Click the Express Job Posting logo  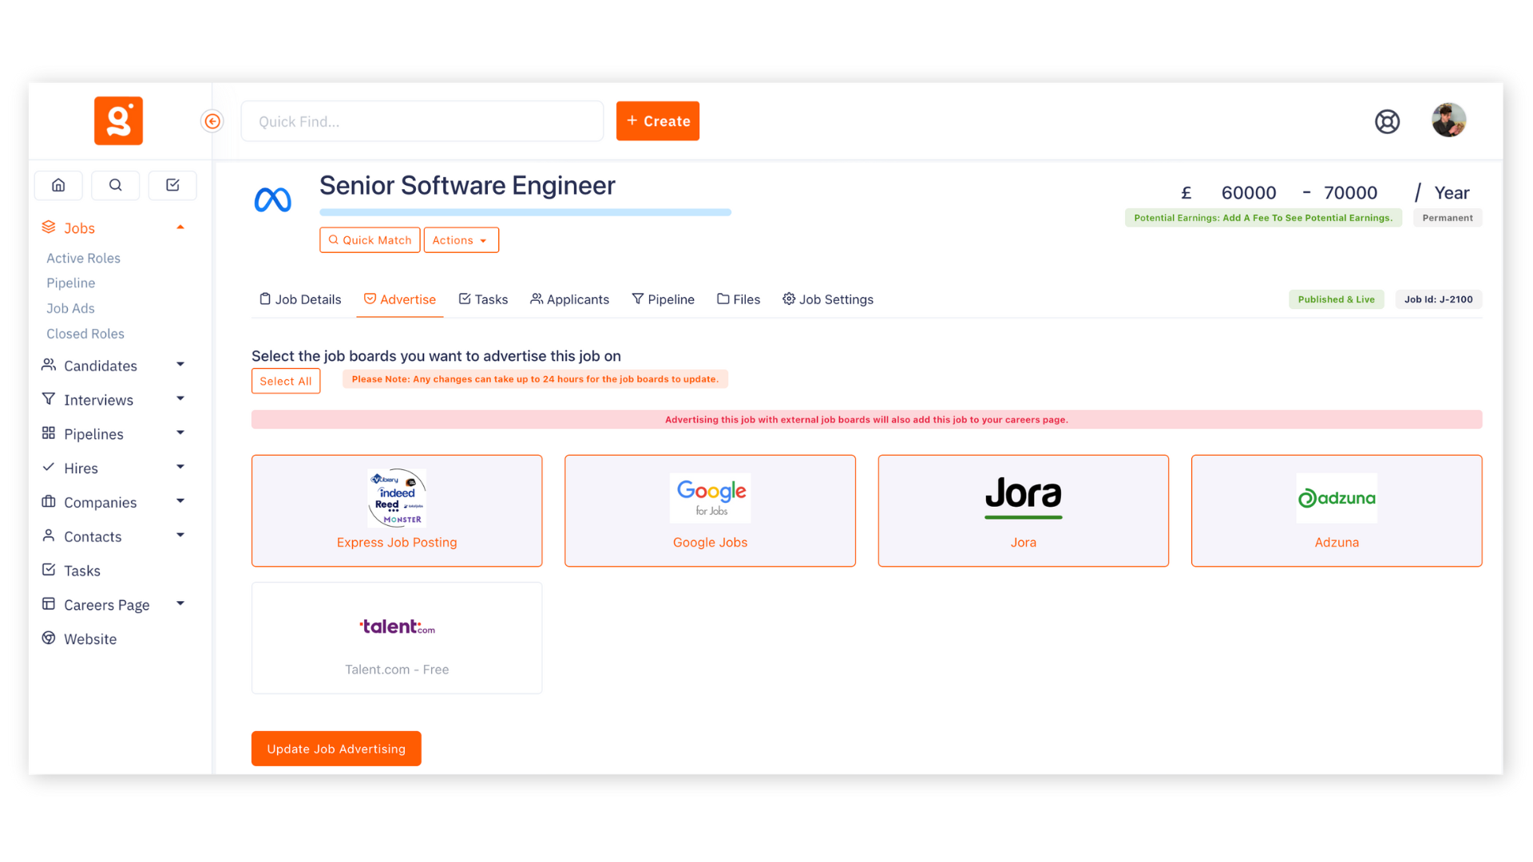pyautogui.click(x=397, y=498)
